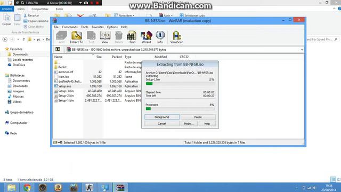341x192 pixels.
Task: Click Recortar in Explorer ribbon
Action: [31, 15]
